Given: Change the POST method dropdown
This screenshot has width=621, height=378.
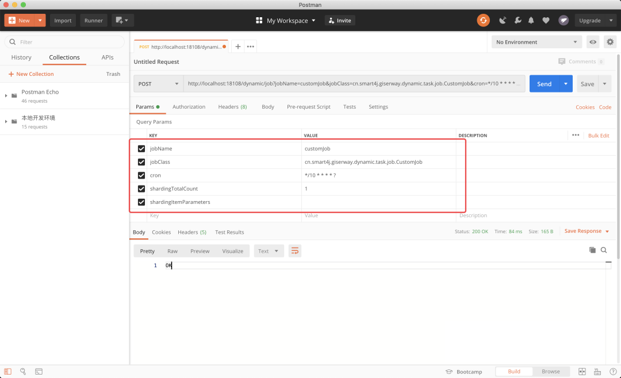Looking at the screenshot, I should [x=159, y=83].
